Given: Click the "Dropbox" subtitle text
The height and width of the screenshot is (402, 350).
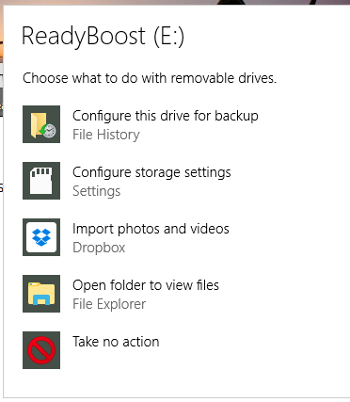Looking at the screenshot, I should pyautogui.click(x=99, y=248).
